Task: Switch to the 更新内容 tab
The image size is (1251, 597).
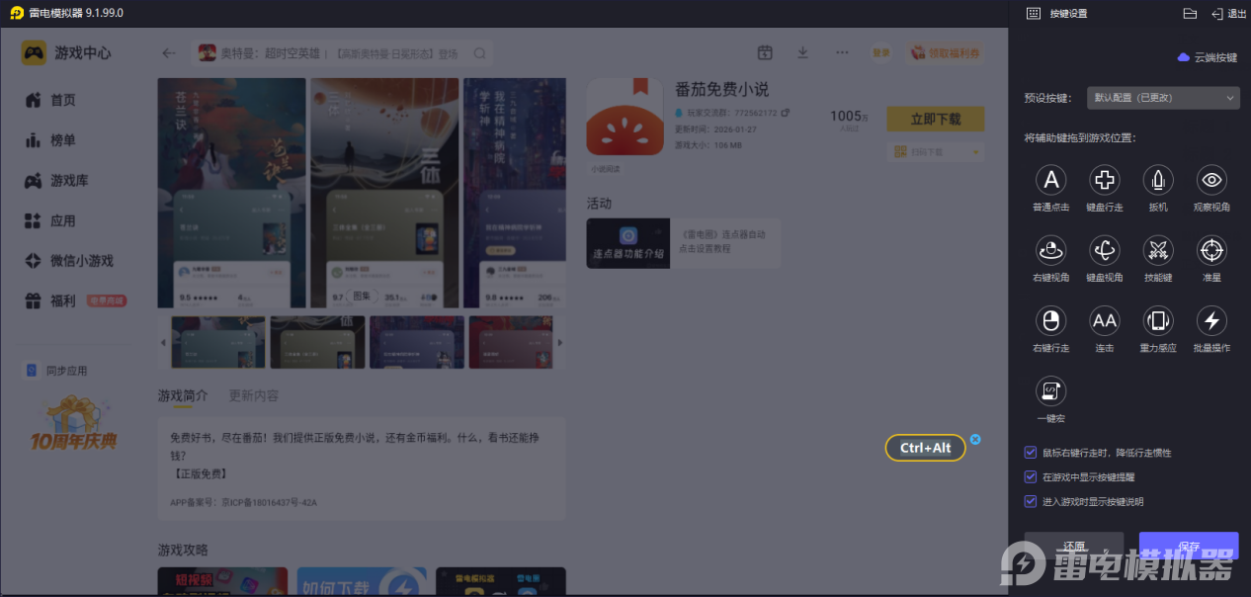Action: click(254, 395)
